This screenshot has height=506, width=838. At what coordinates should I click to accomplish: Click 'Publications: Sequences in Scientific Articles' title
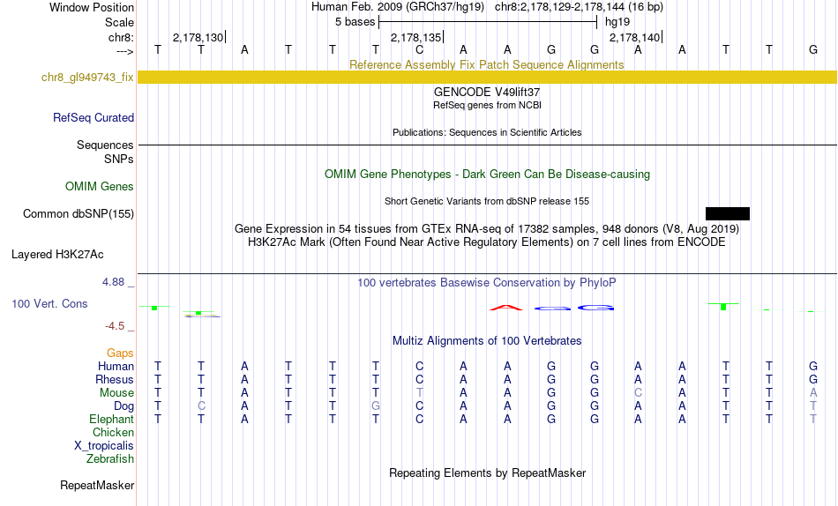(487, 132)
